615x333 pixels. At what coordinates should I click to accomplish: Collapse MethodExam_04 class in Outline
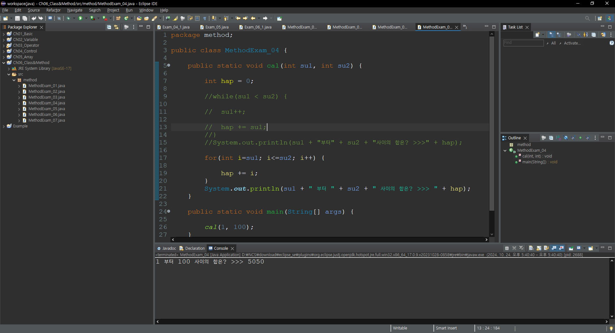[x=505, y=150]
